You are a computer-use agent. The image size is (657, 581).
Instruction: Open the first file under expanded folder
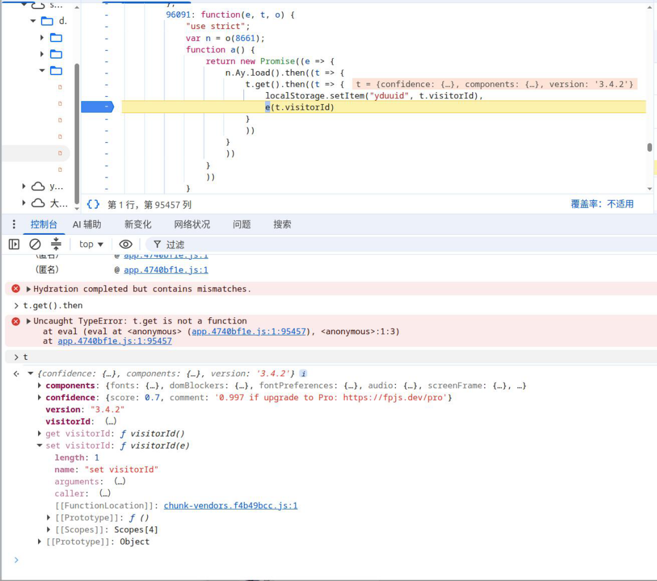click(x=60, y=87)
